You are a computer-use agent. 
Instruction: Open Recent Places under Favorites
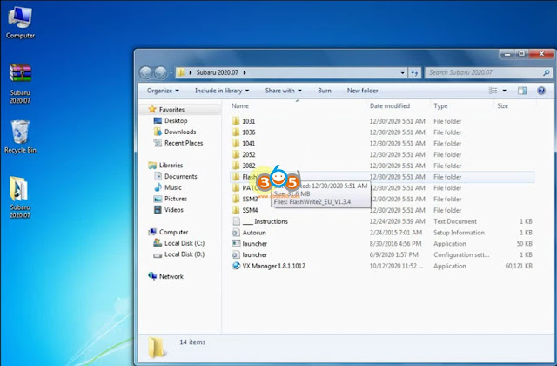coord(184,143)
